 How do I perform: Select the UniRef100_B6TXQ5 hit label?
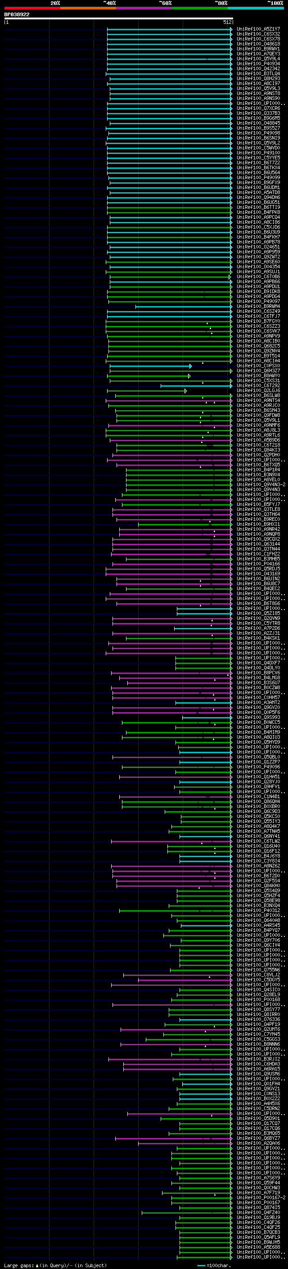point(258,465)
